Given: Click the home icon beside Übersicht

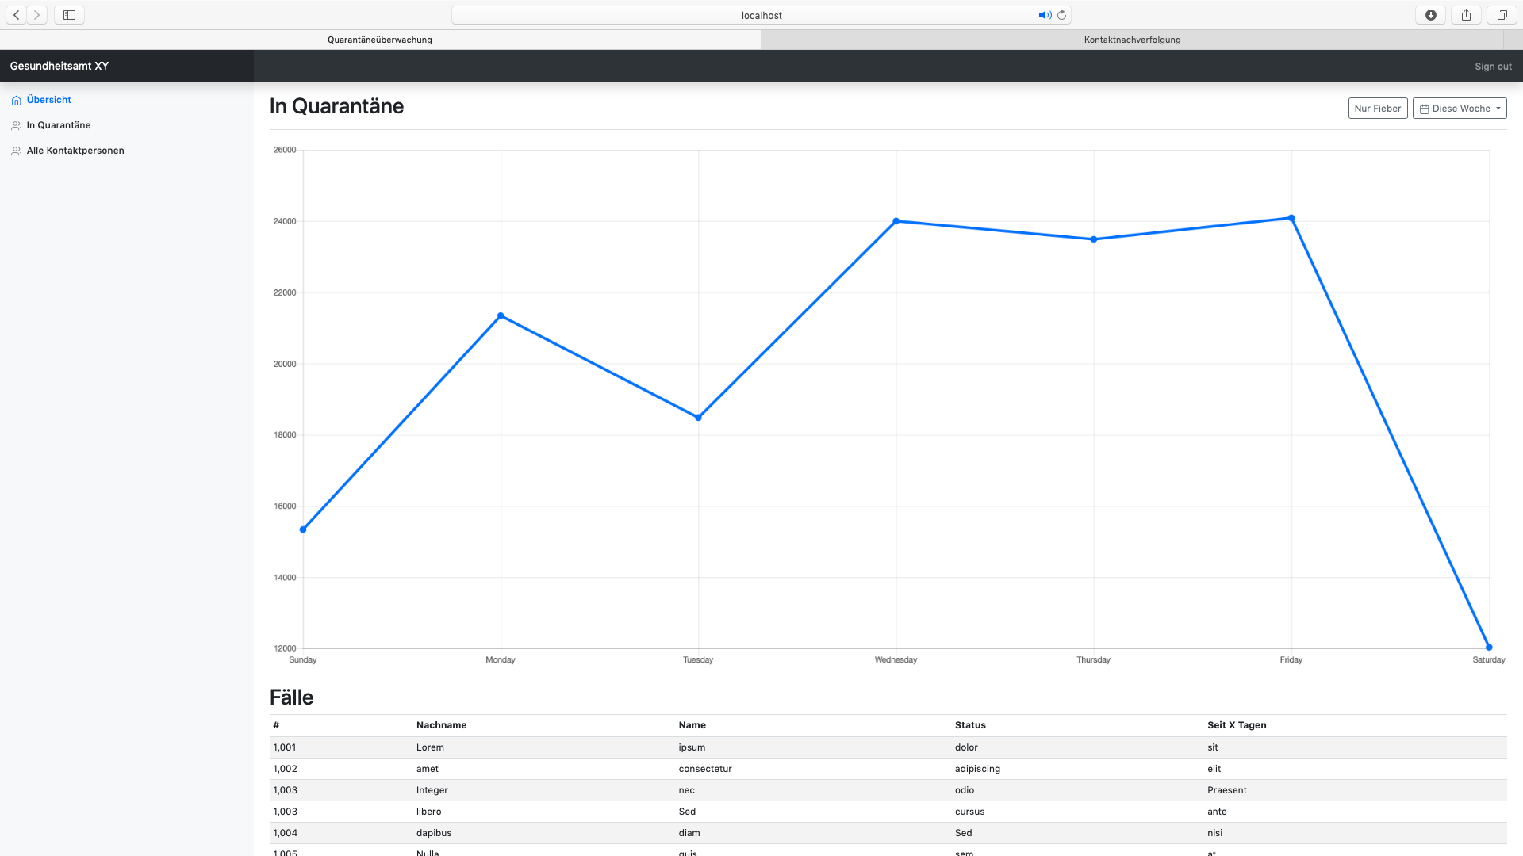Looking at the screenshot, I should pyautogui.click(x=16, y=101).
